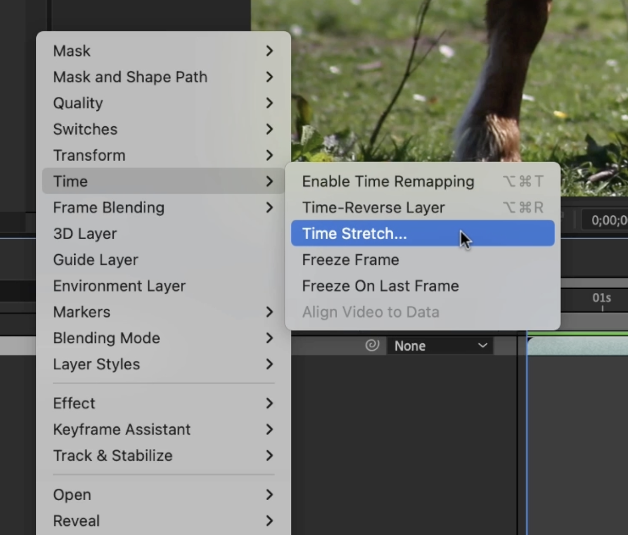Viewport: 628px width, 535px height.
Task: Open the Keyframe Assistant submenu
Action: click(x=163, y=430)
